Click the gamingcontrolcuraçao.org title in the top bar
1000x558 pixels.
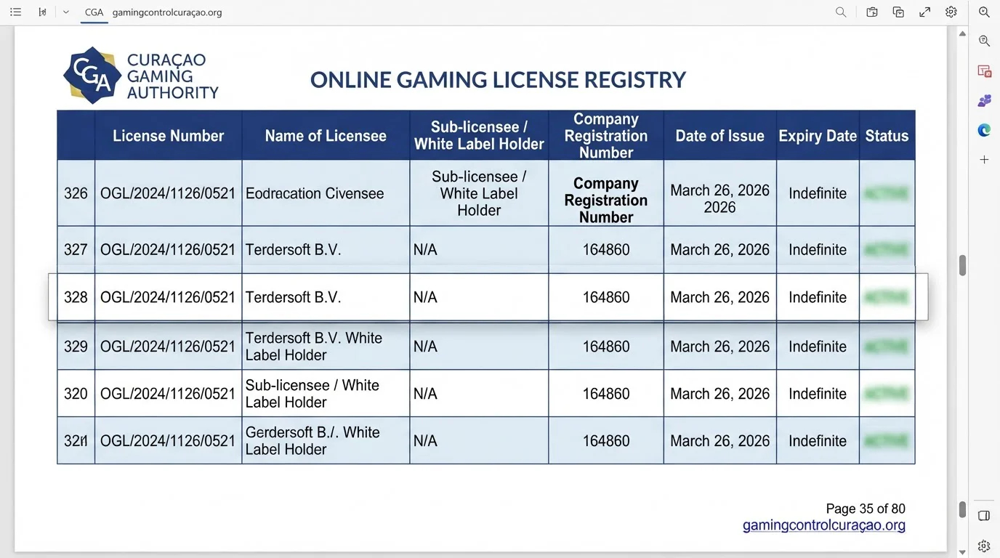coord(167,12)
